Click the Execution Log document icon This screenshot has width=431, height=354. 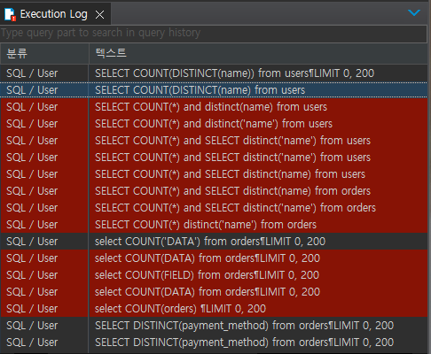tap(10, 14)
